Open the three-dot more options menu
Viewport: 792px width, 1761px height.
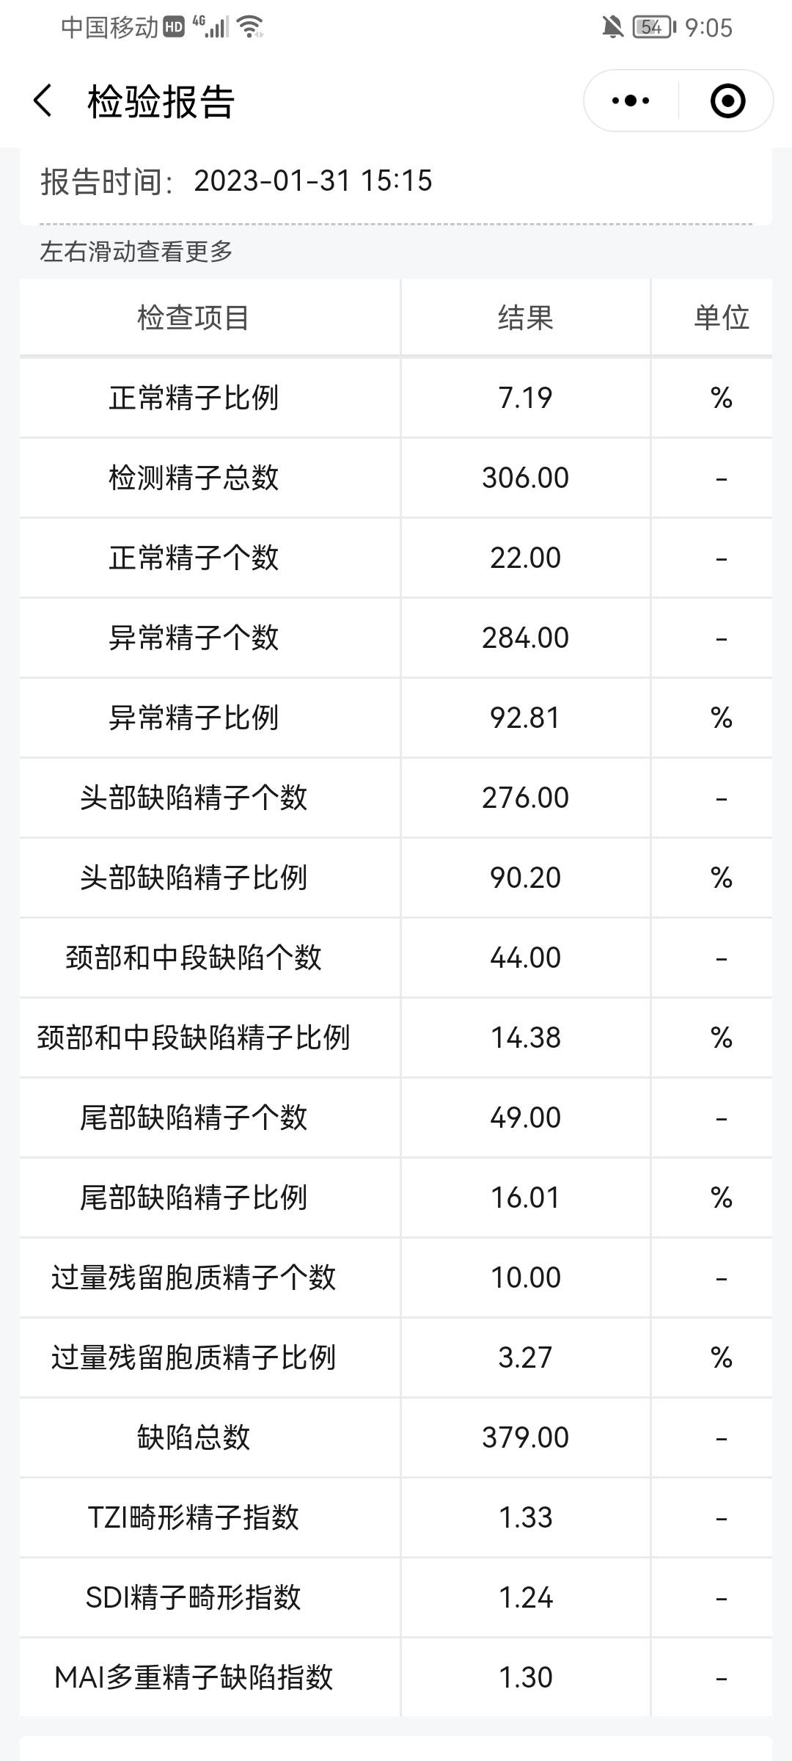(x=629, y=101)
